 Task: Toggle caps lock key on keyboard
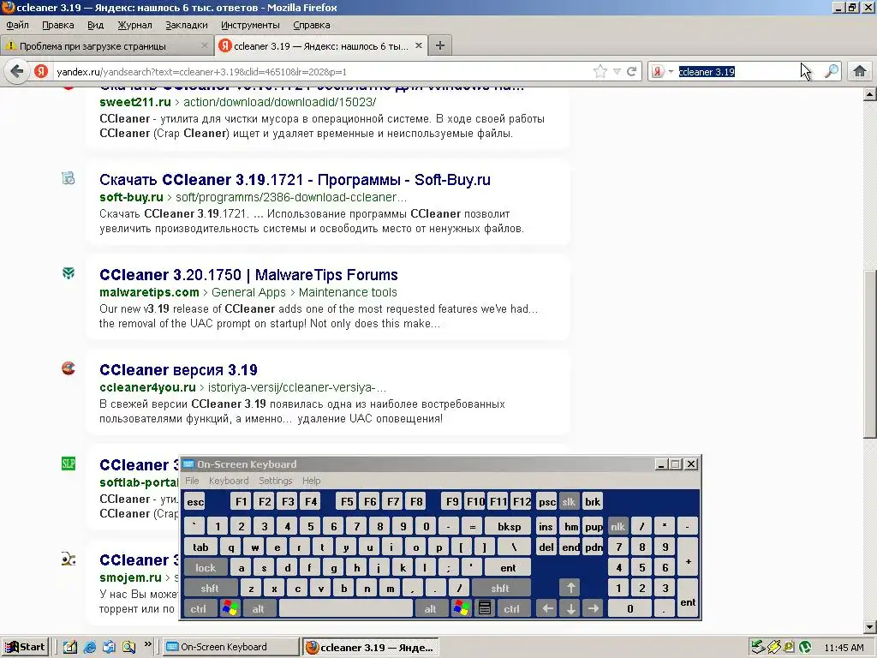[206, 568]
